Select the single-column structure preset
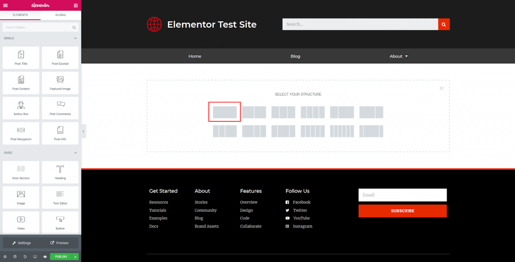The width and height of the screenshot is (515, 262). [x=224, y=112]
